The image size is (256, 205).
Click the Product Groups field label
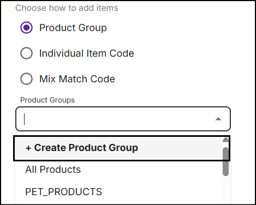[x=47, y=100]
